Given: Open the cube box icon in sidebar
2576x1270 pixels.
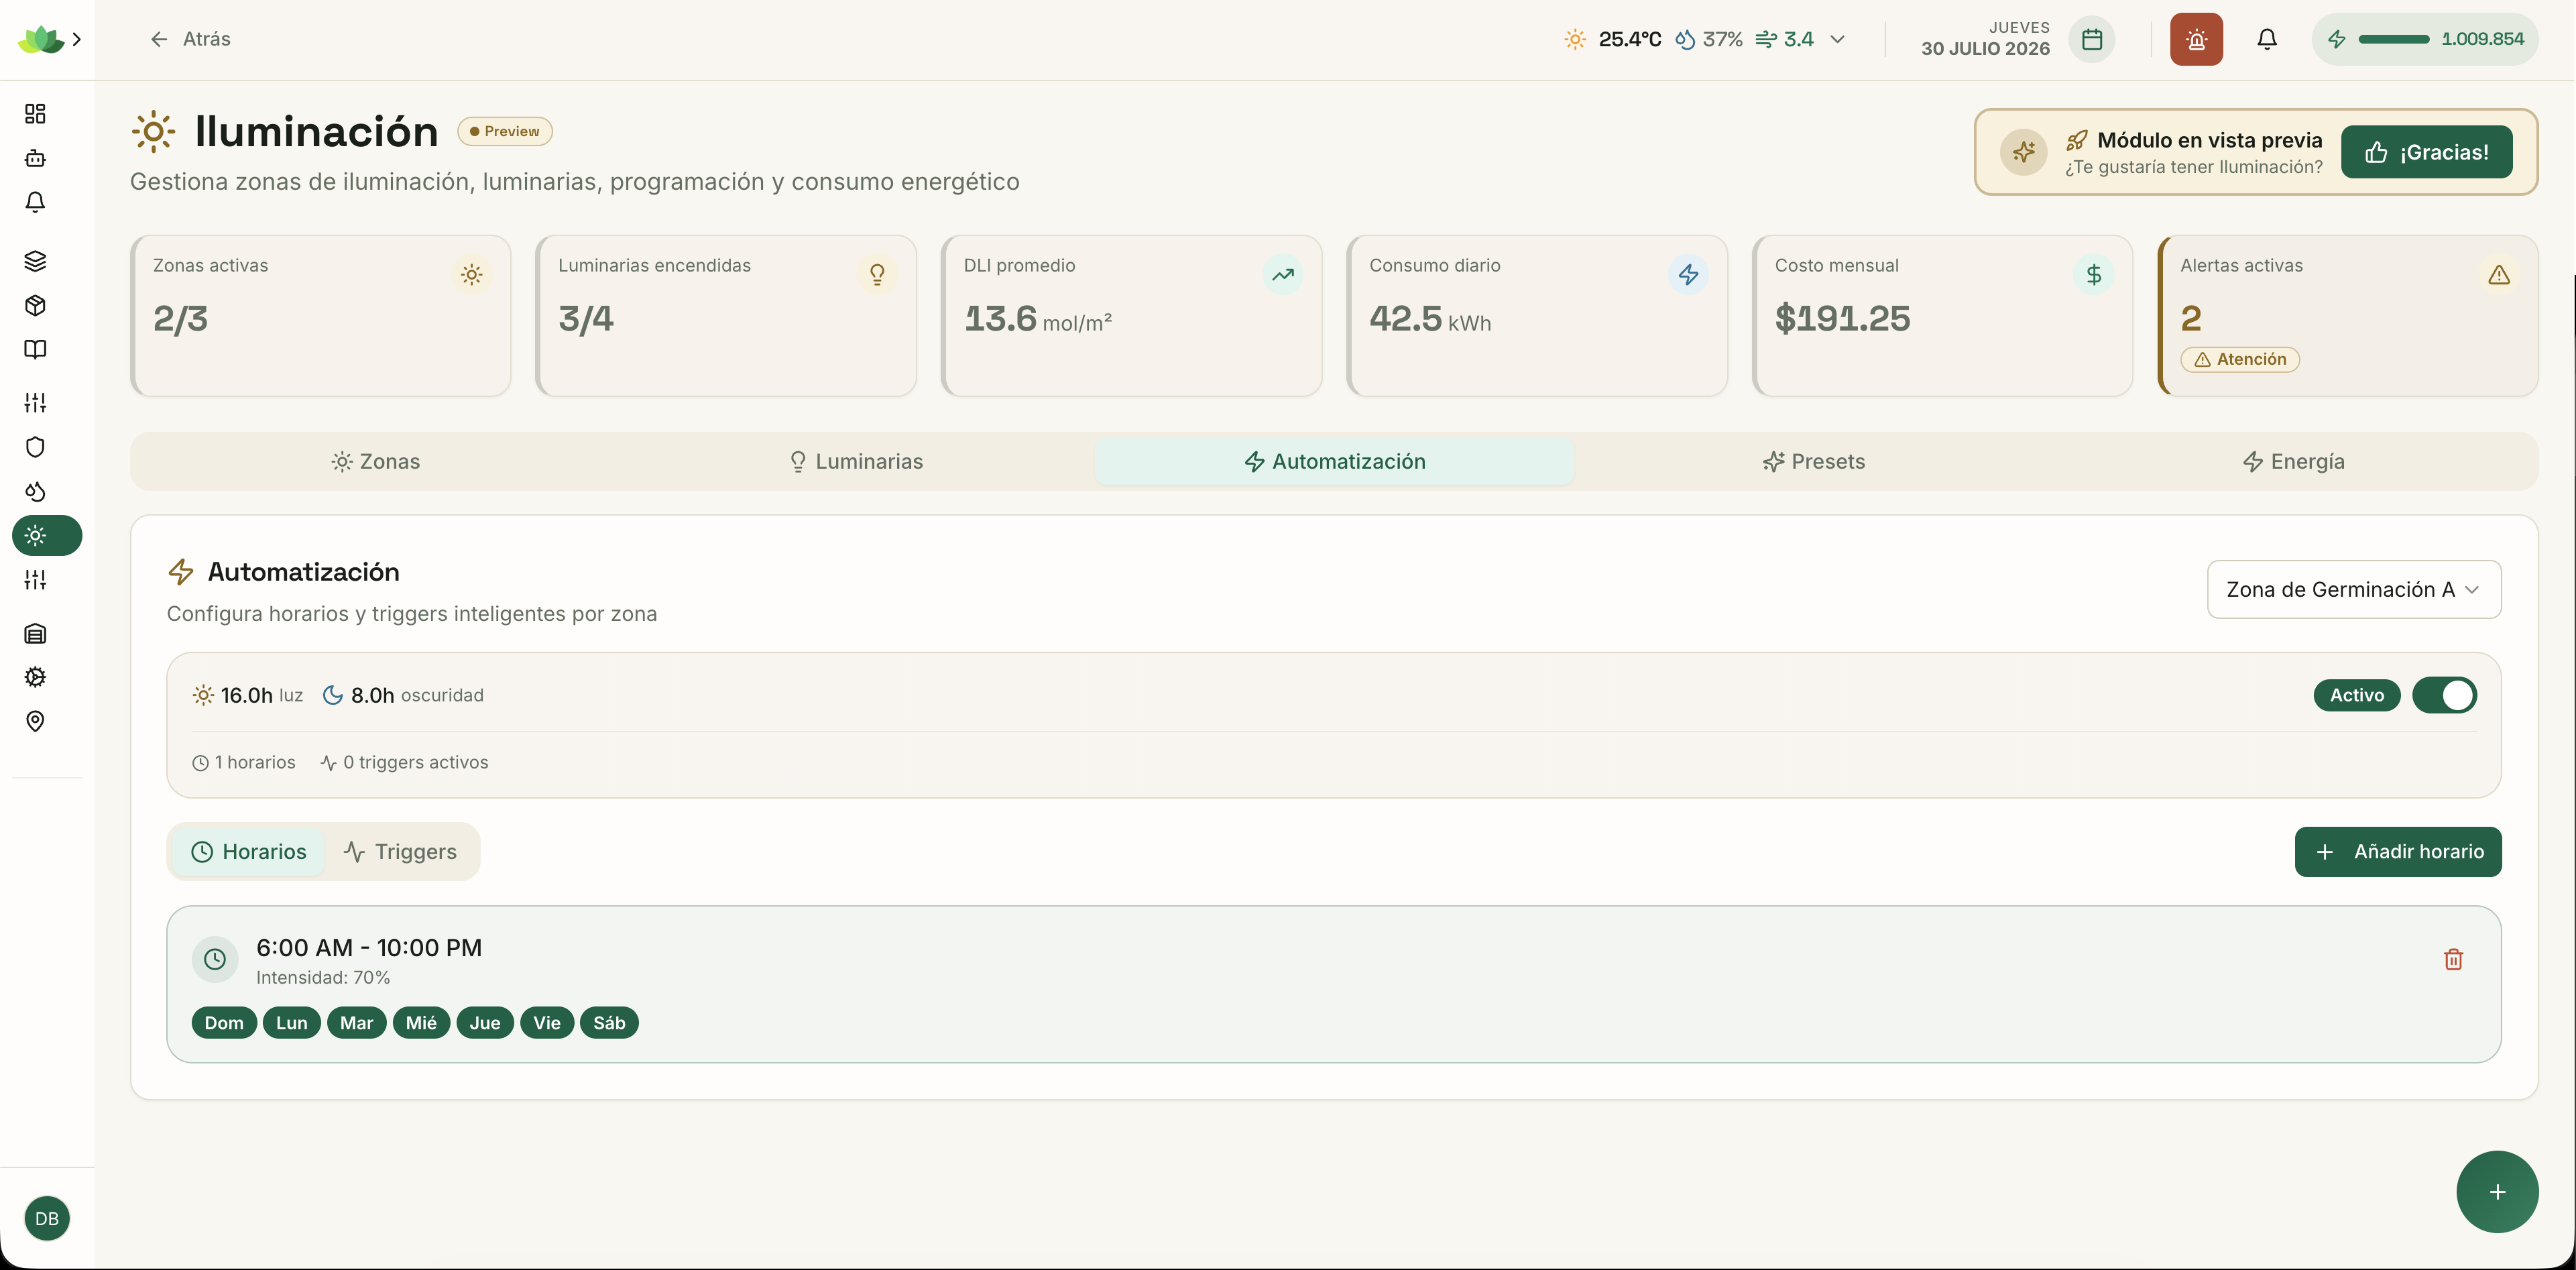Looking at the screenshot, I should tap(35, 305).
